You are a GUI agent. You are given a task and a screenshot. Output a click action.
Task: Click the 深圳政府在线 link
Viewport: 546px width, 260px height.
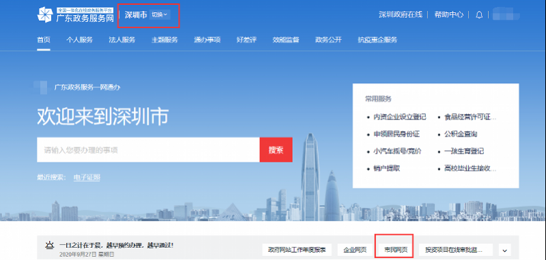pyautogui.click(x=401, y=14)
